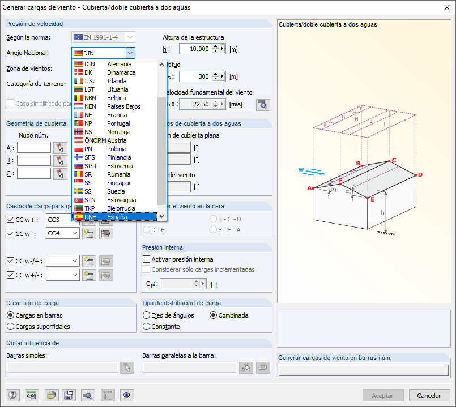Viewport: 456px width, 407px height.
Task: Select DIN Alemania from list
Action: click(114, 64)
